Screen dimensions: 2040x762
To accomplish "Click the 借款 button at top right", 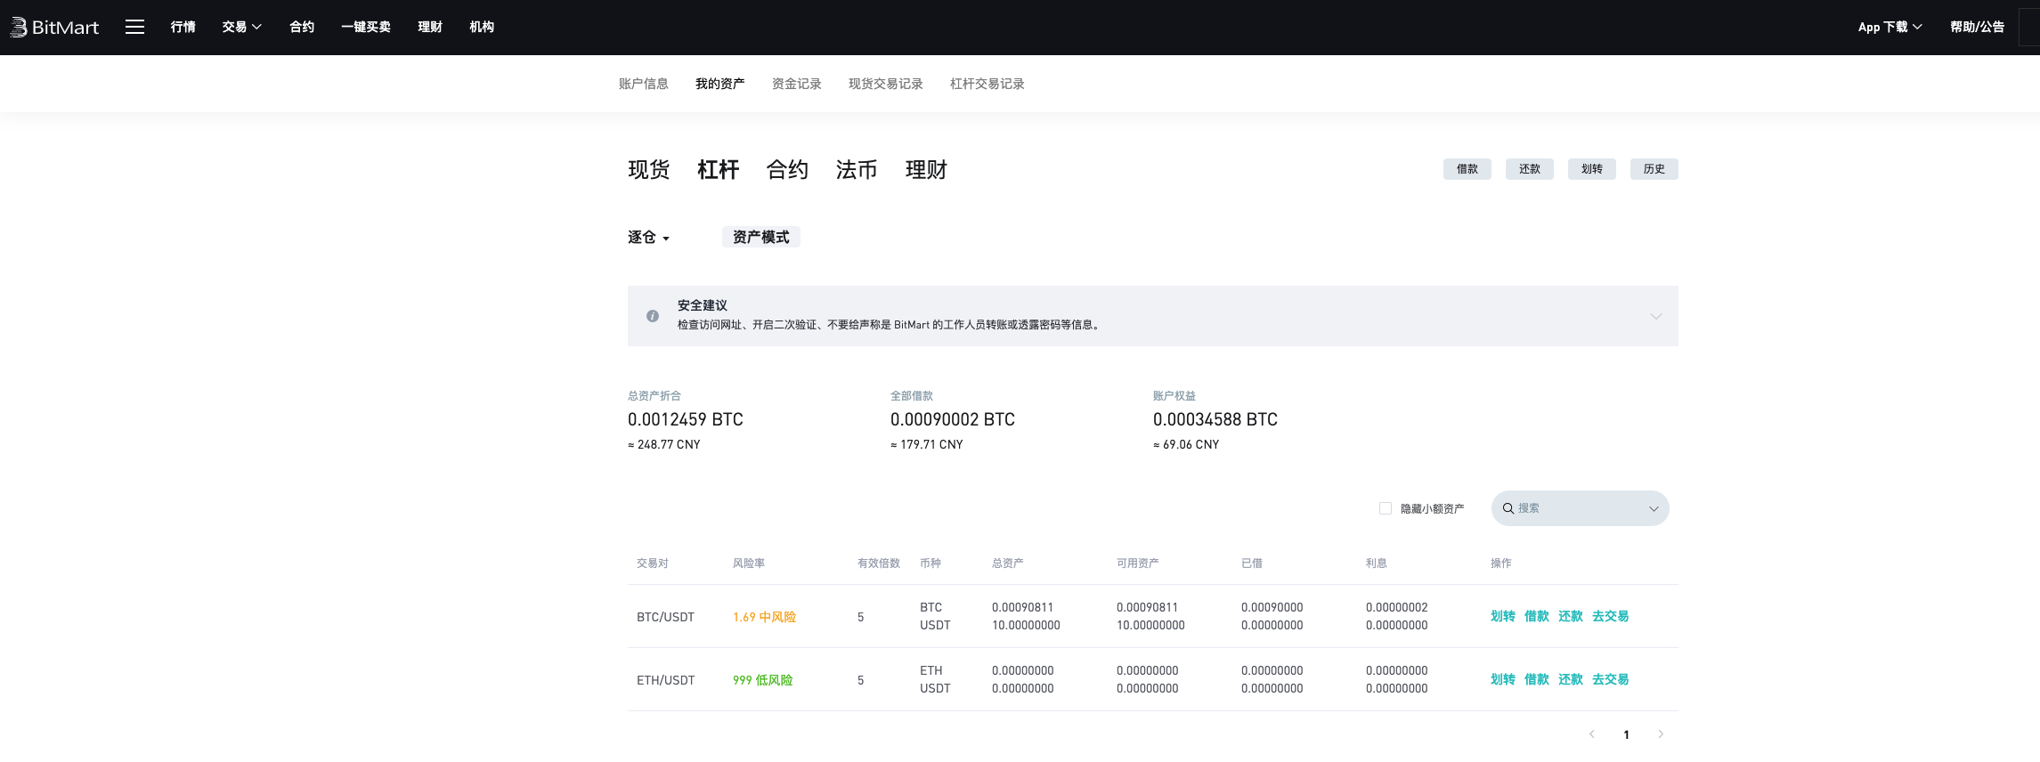I will [1467, 169].
